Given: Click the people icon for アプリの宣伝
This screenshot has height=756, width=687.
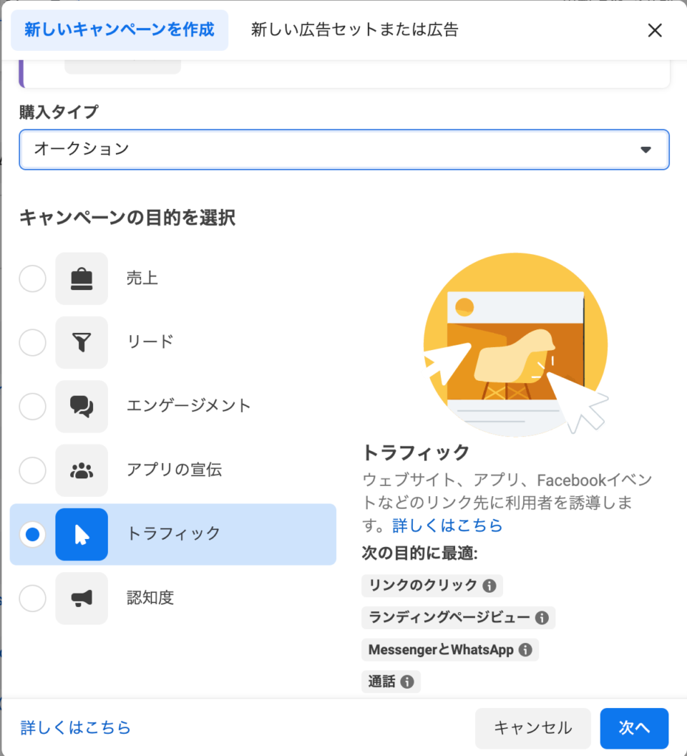Looking at the screenshot, I should tap(81, 470).
